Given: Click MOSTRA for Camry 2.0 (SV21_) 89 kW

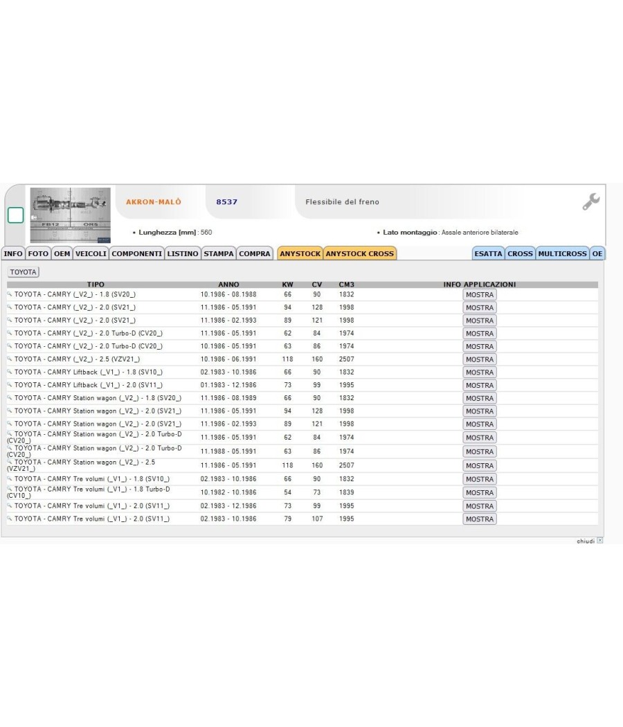Looking at the screenshot, I should pyautogui.click(x=480, y=321).
